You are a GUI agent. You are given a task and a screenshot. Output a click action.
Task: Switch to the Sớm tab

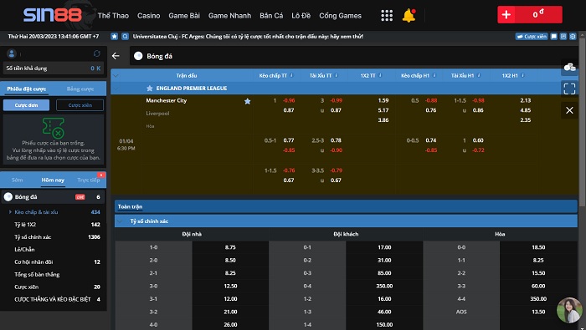tap(18, 180)
